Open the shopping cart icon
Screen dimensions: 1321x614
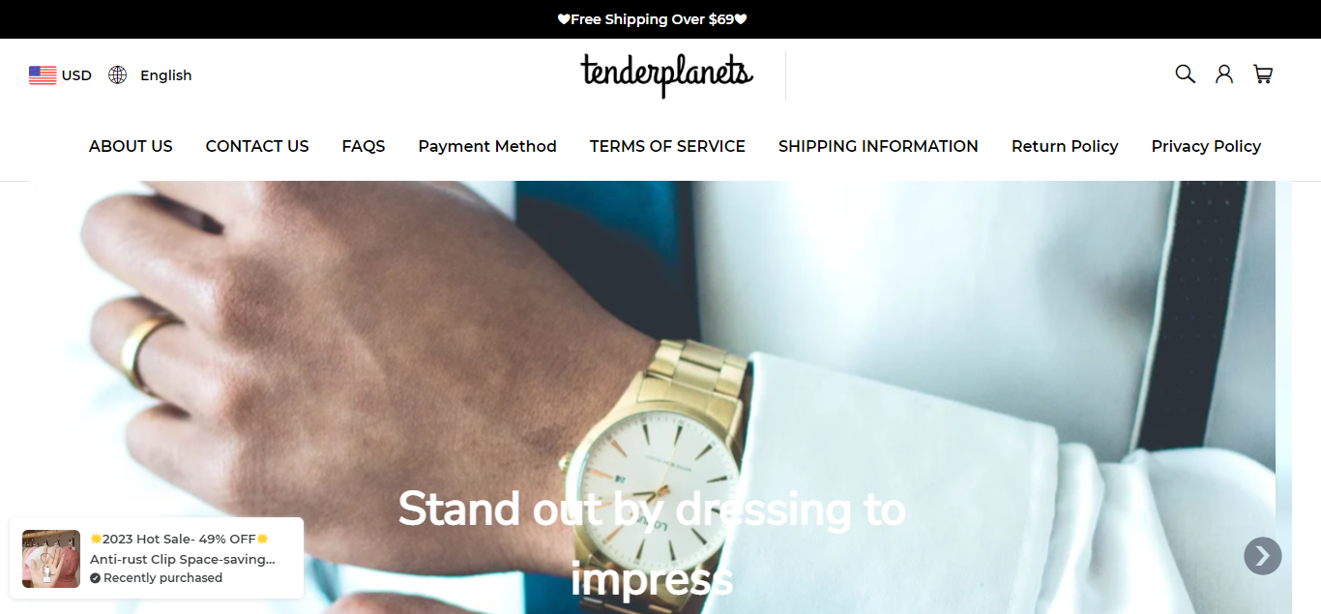(1263, 74)
